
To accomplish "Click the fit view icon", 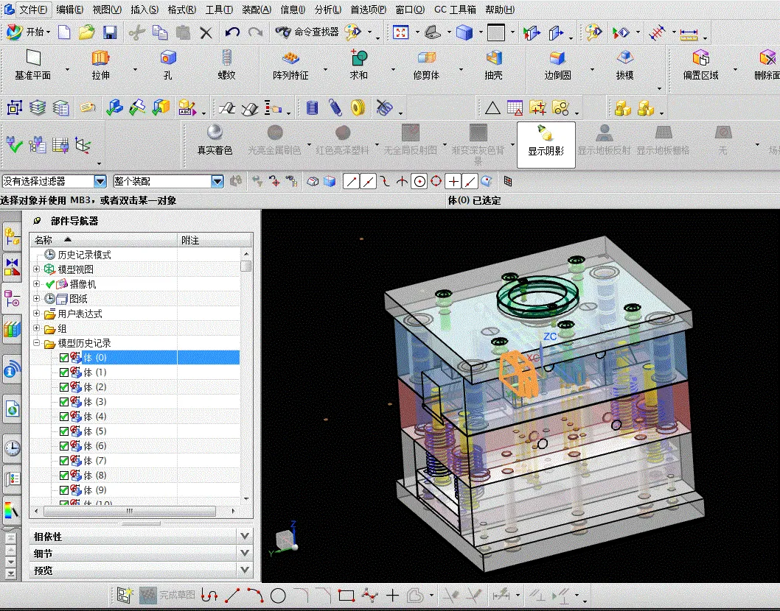I will coord(400,32).
